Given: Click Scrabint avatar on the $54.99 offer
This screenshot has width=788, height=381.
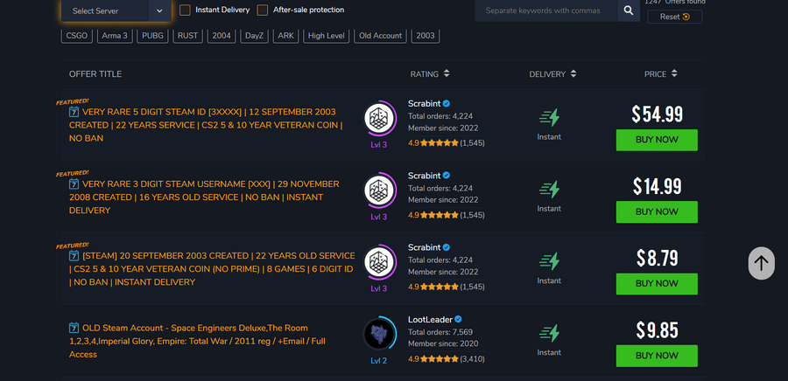Looking at the screenshot, I should click(x=379, y=119).
